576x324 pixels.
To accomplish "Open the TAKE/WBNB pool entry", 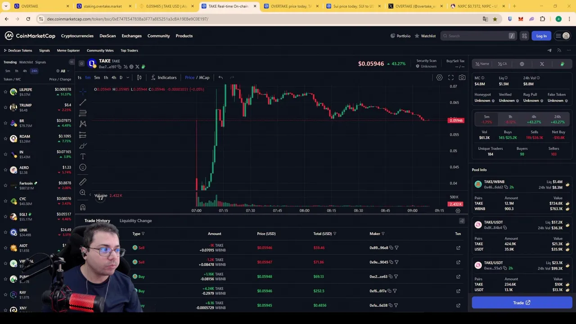I will point(522,184).
